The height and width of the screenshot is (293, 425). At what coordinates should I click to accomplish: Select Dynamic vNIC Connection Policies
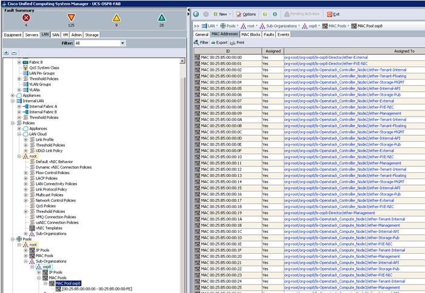pyautogui.click(x=64, y=167)
